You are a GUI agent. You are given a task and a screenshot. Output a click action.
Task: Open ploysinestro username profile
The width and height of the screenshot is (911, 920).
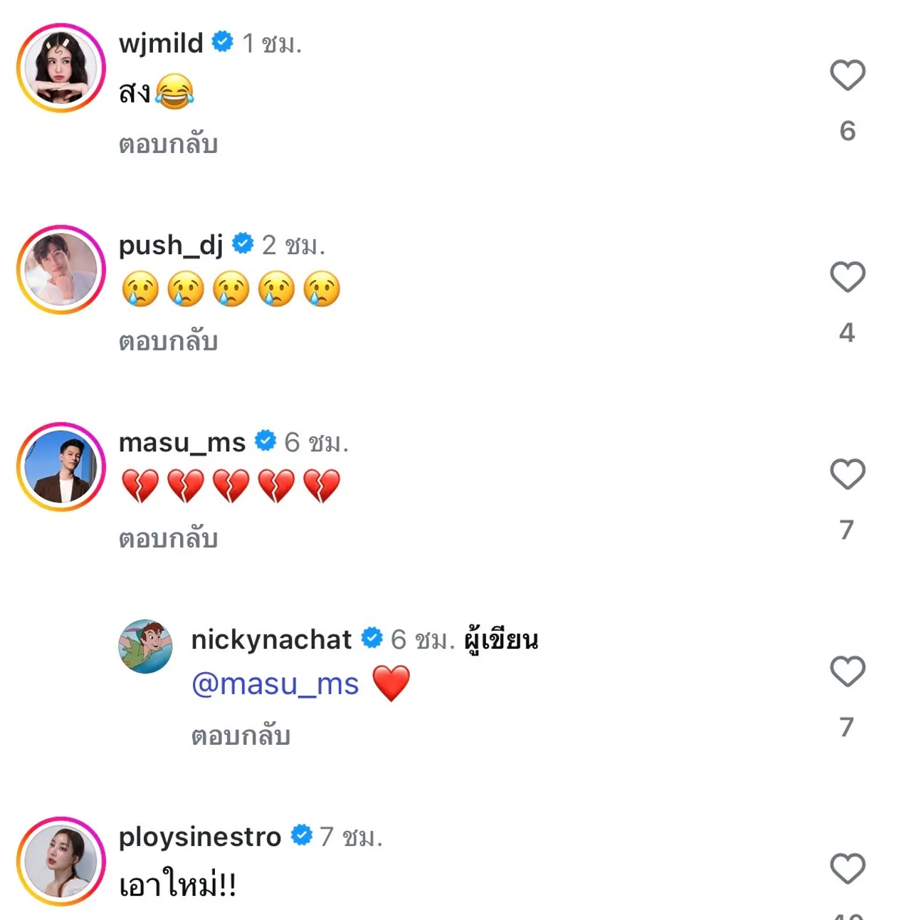tap(200, 837)
